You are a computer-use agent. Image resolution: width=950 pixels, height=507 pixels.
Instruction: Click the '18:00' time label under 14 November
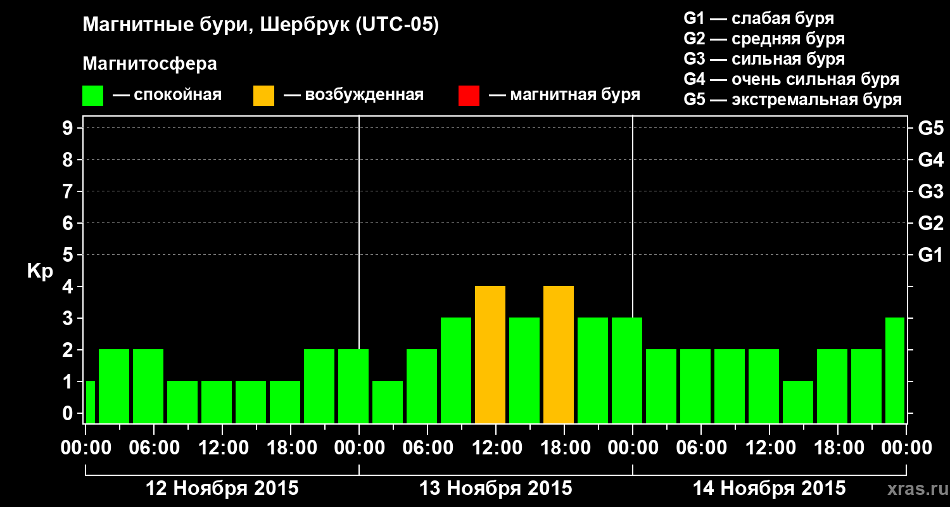pos(838,448)
